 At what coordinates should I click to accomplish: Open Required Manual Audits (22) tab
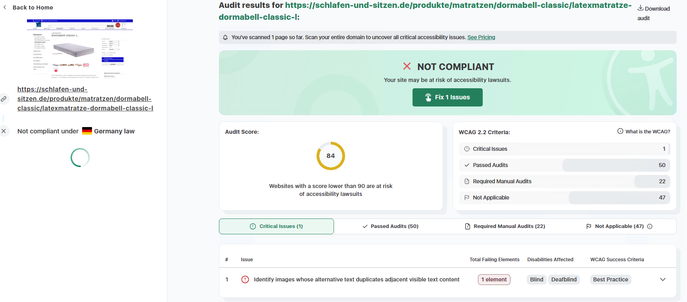[x=505, y=226]
